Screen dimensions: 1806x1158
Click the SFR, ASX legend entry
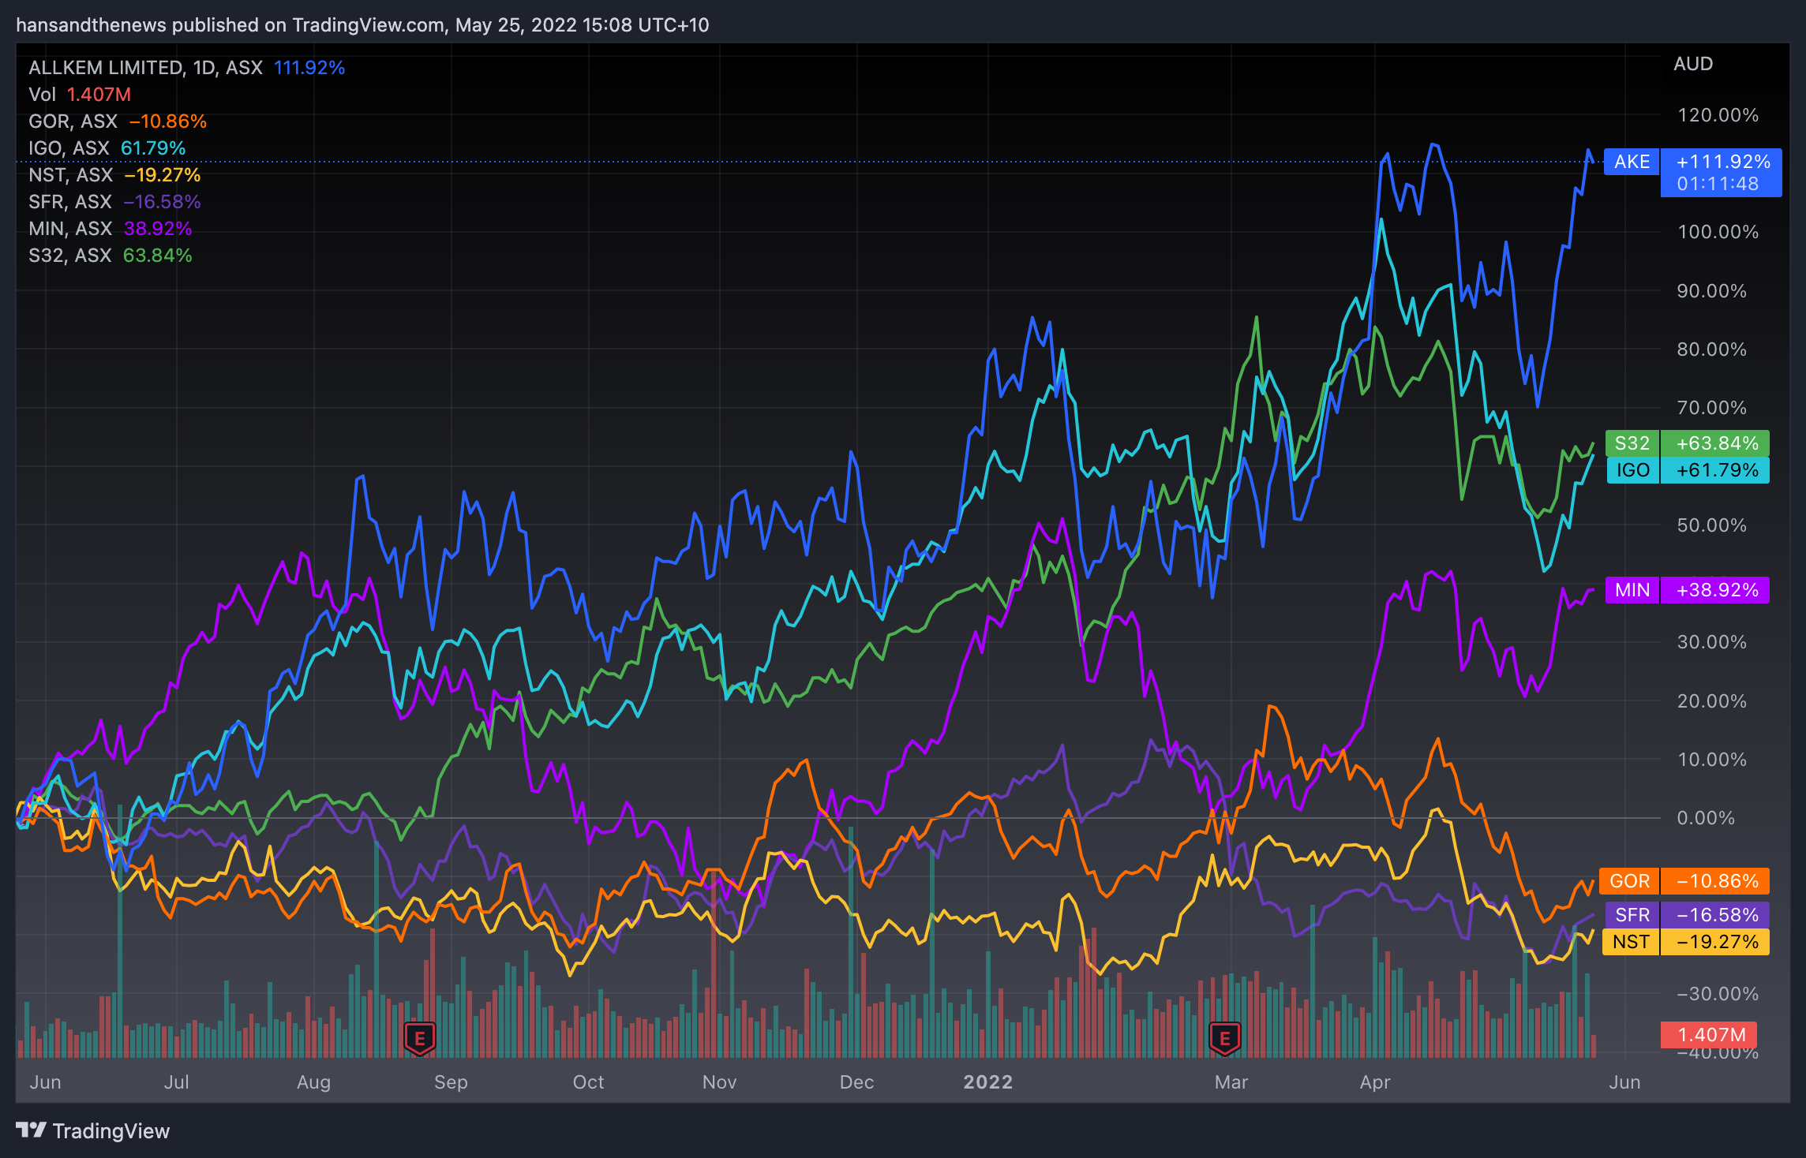point(114,202)
